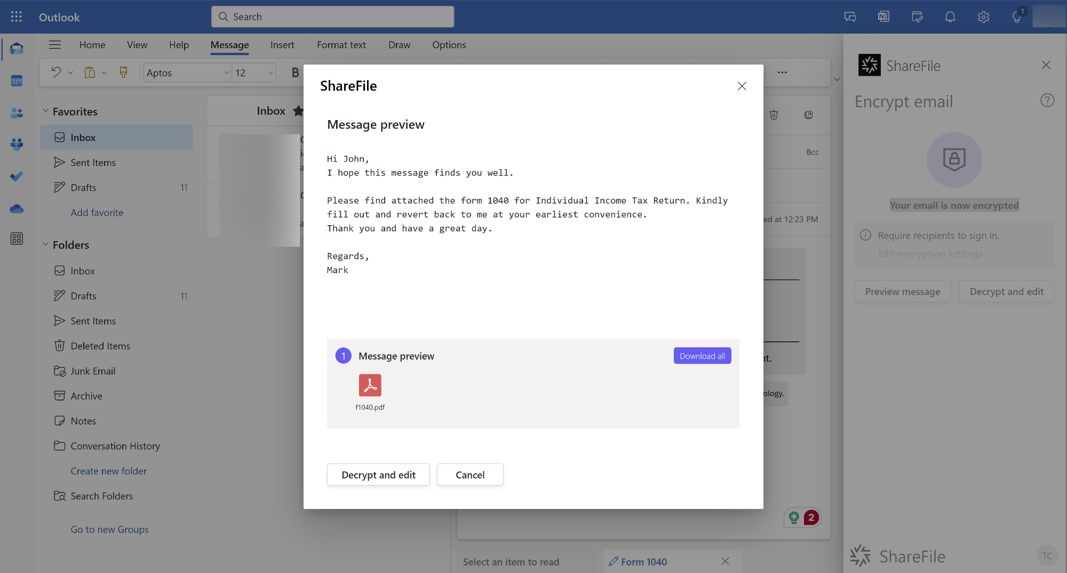Open the Options tab

tap(449, 45)
